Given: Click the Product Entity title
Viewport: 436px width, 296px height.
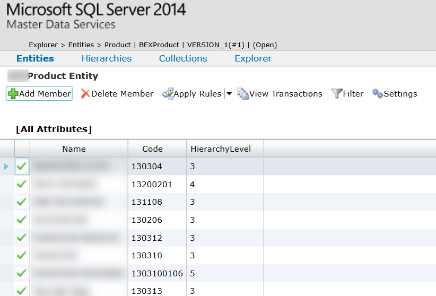Looking at the screenshot, I should 63,76.
